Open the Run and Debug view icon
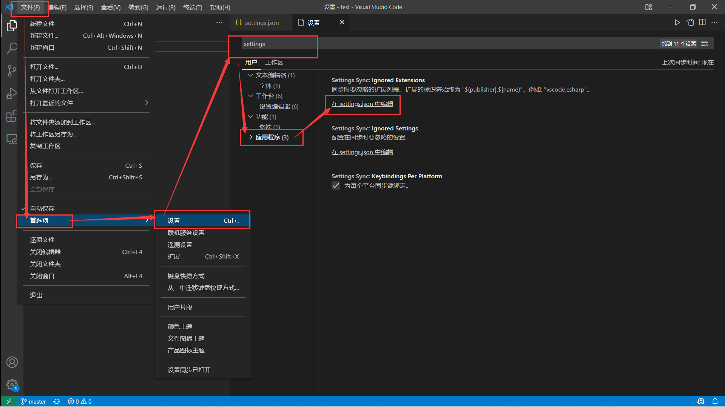Viewport: 725px width, 407px height. [x=12, y=93]
